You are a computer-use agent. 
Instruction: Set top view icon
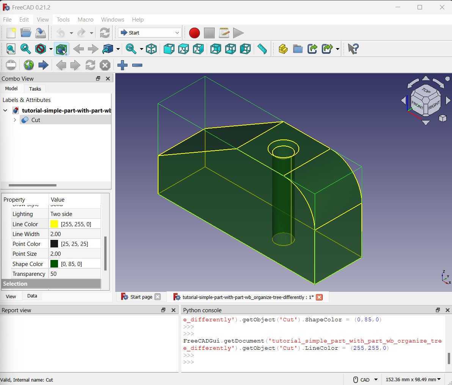coord(184,49)
